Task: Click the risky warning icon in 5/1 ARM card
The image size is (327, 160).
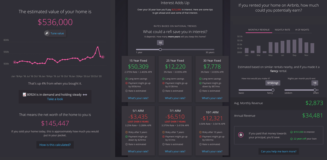Action: (x=127, y=132)
